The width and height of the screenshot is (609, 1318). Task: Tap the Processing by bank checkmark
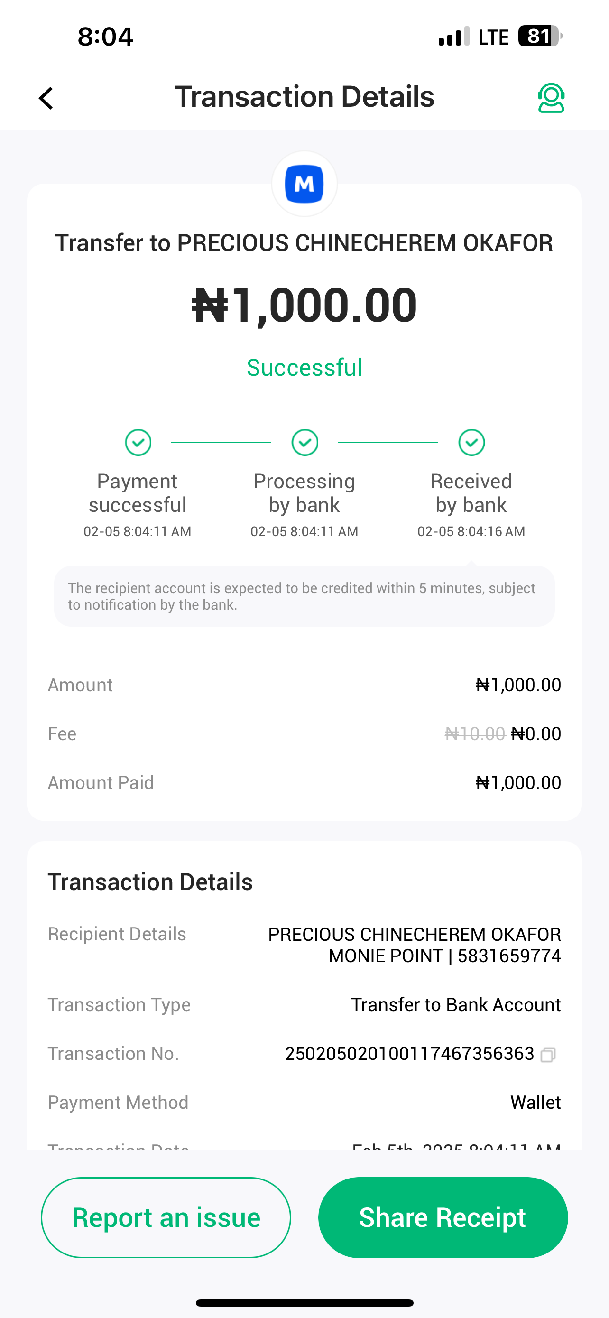305,443
